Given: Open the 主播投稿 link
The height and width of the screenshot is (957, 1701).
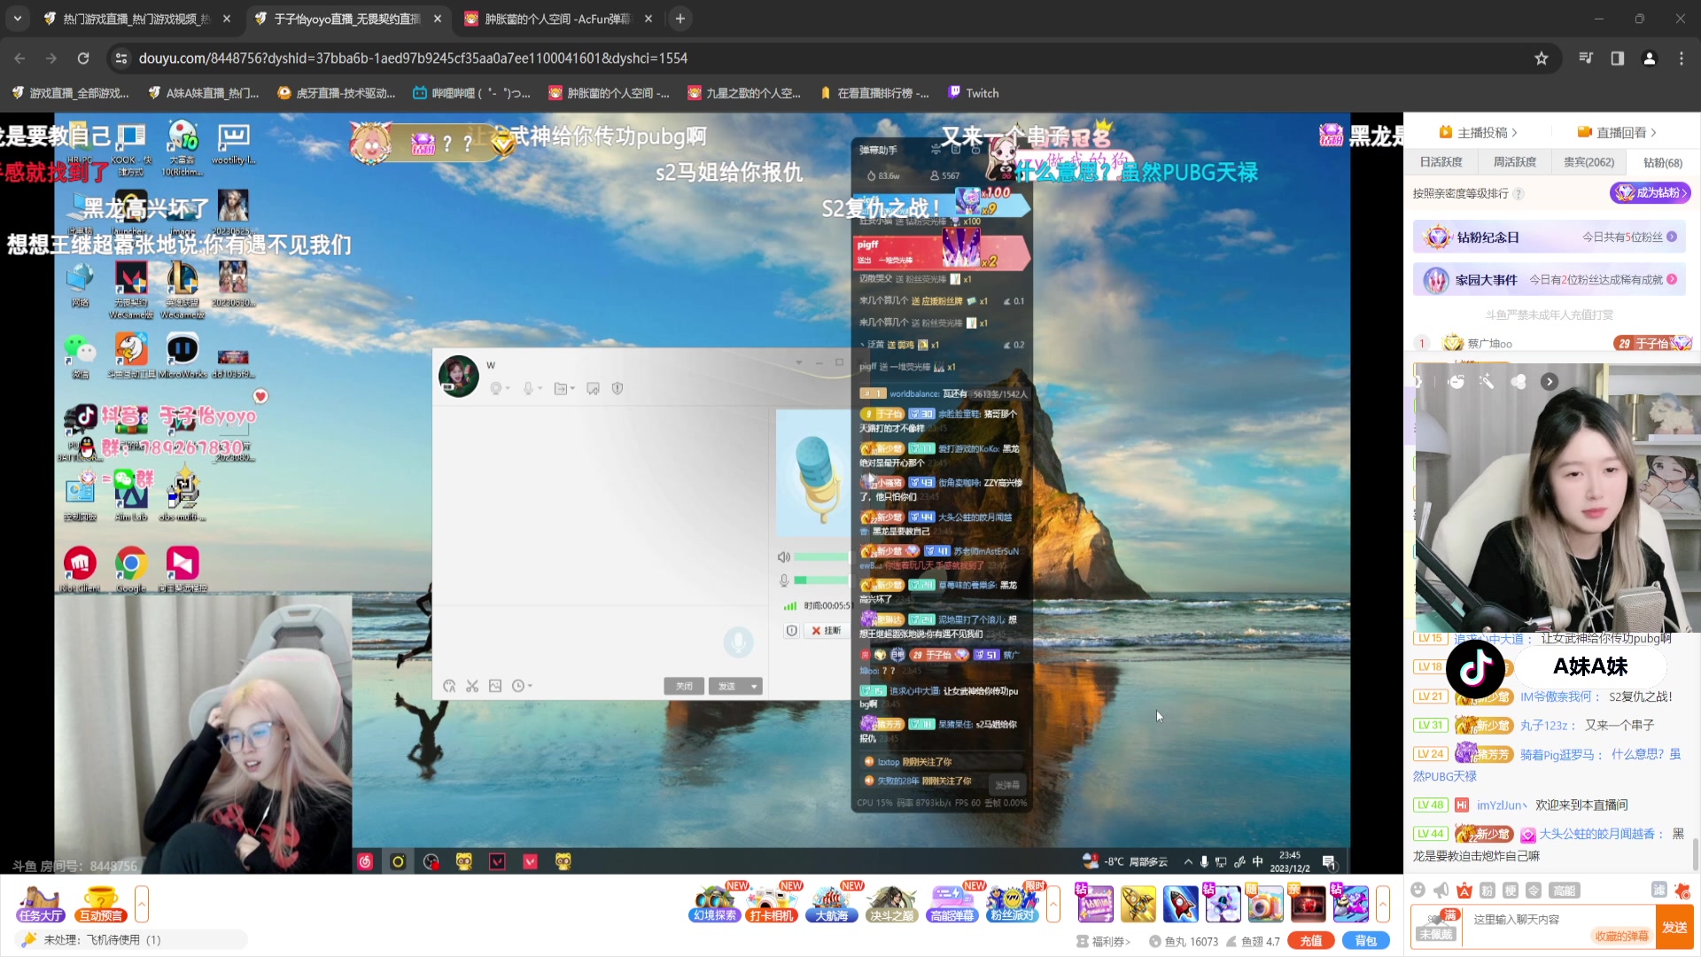Looking at the screenshot, I should point(1479,133).
